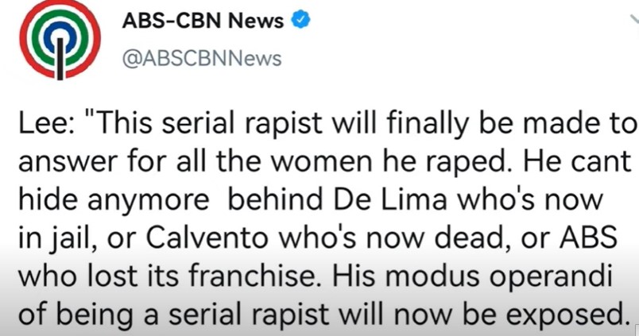Click the phrase "modus operandi" in tweet
Image resolution: width=639 pixels, height=336 pixels.
500,276
